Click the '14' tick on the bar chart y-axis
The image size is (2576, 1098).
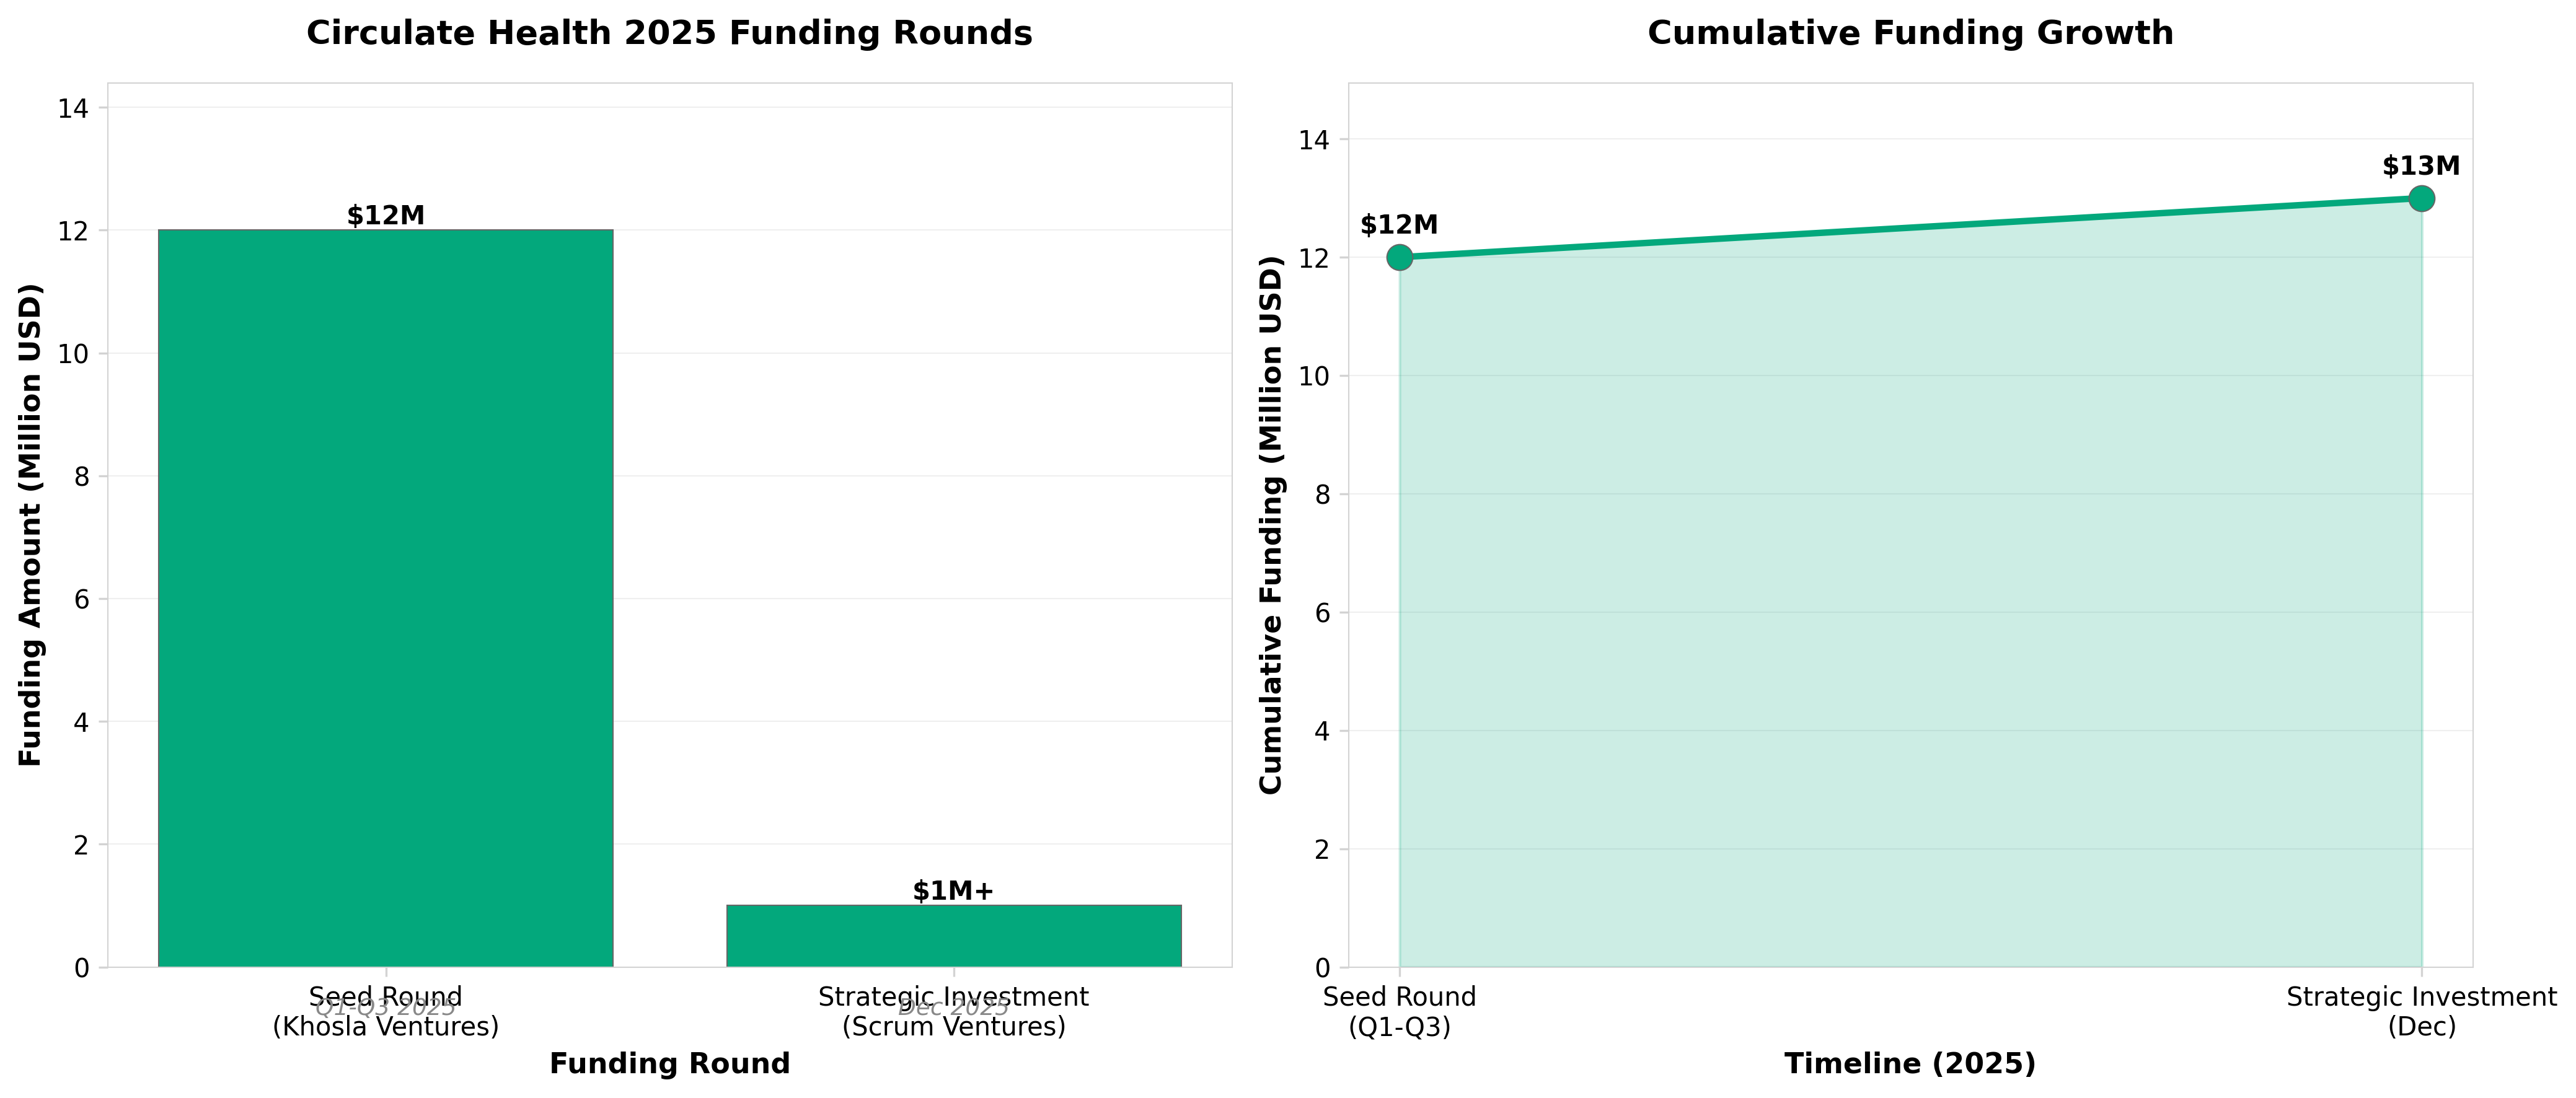click(73, 108)
